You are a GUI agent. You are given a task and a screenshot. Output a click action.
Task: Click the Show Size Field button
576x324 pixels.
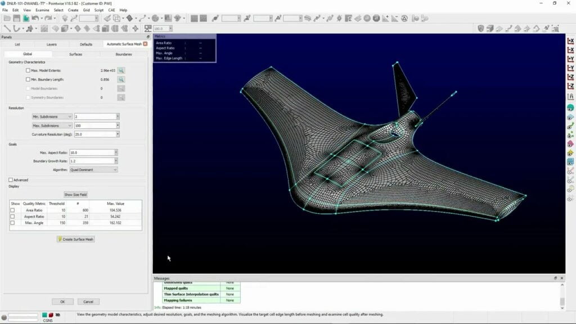[76, 194]
